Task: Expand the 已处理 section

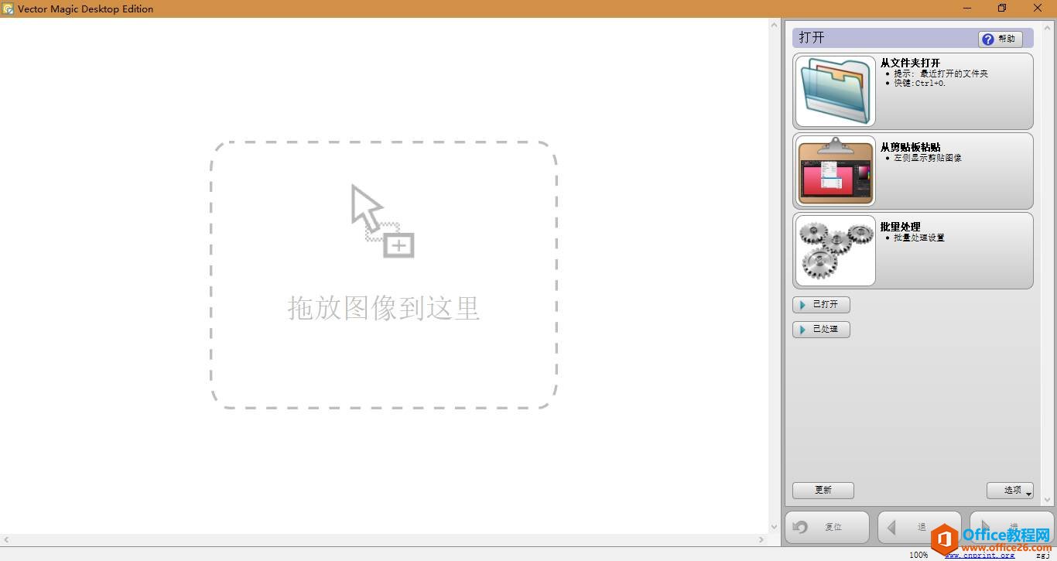Action: (821, 330)
